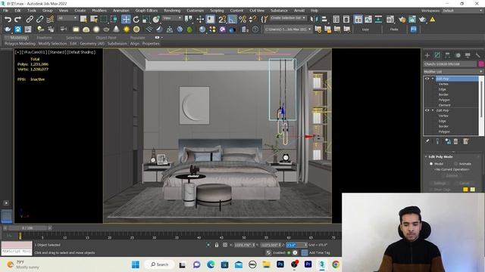This screenshot has height=272, width=485.
Task: Open the selection filter All dropdown
Action: click(x=67, y=18)
